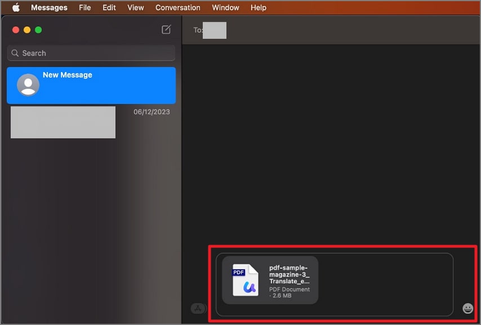Minimize window with the yellow button
Screen dimensions: 481x325
point(27,30)
